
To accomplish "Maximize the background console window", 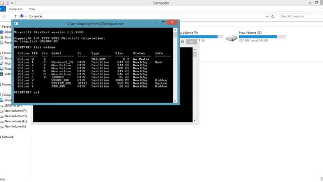I will (183, 41).
